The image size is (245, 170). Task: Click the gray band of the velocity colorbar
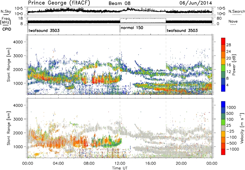[223, 128]
